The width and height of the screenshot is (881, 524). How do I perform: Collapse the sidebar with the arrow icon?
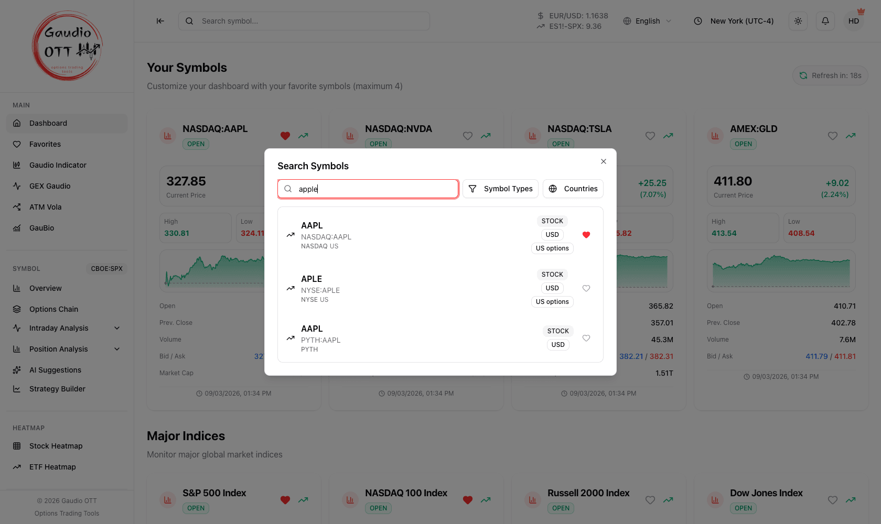click(160, 21)
